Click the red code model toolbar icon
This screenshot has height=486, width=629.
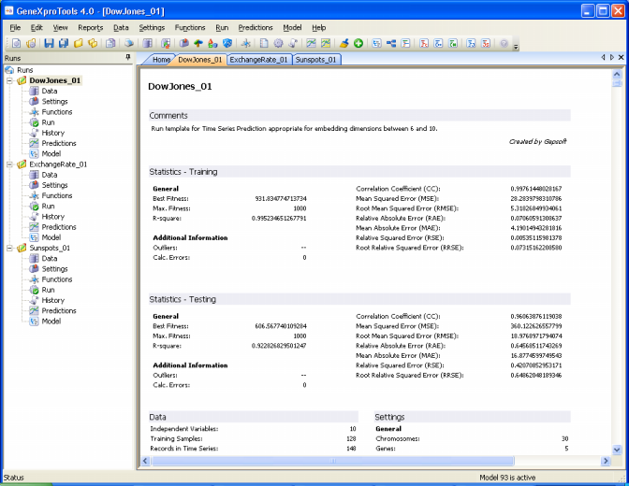pyautogui.click(x=424, y=43)
